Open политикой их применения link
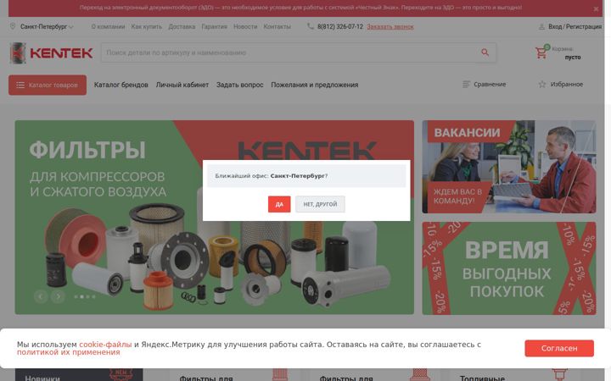 point(68,352)
